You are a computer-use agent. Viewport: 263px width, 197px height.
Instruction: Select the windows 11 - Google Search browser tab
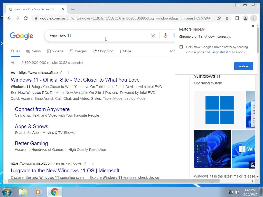point(36,9)
